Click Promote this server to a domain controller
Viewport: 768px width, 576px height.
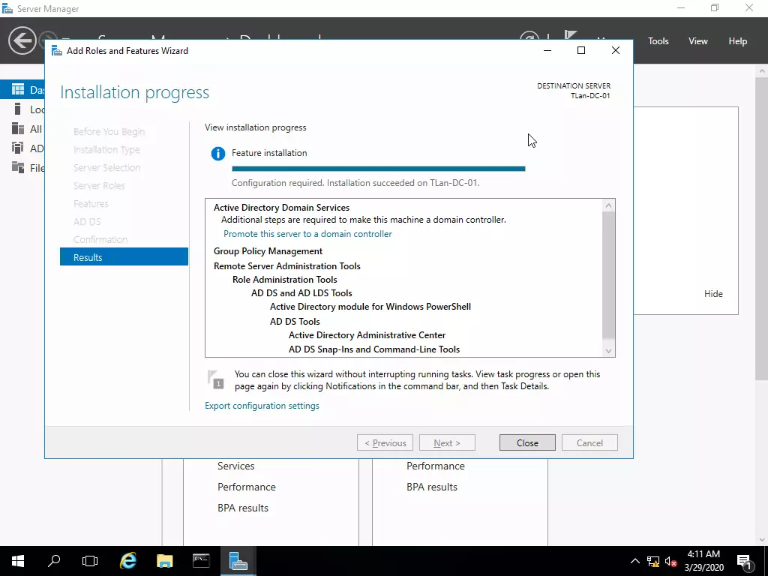(x=307, y=234)
